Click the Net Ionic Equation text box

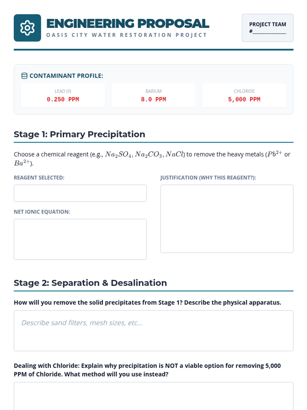point(80,239)
